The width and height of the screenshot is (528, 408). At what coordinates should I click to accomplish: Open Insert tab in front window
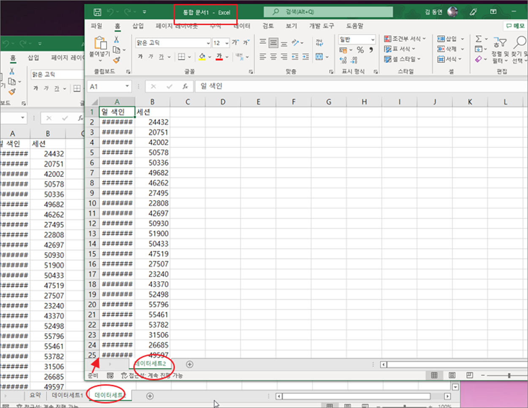pos(138,26)
